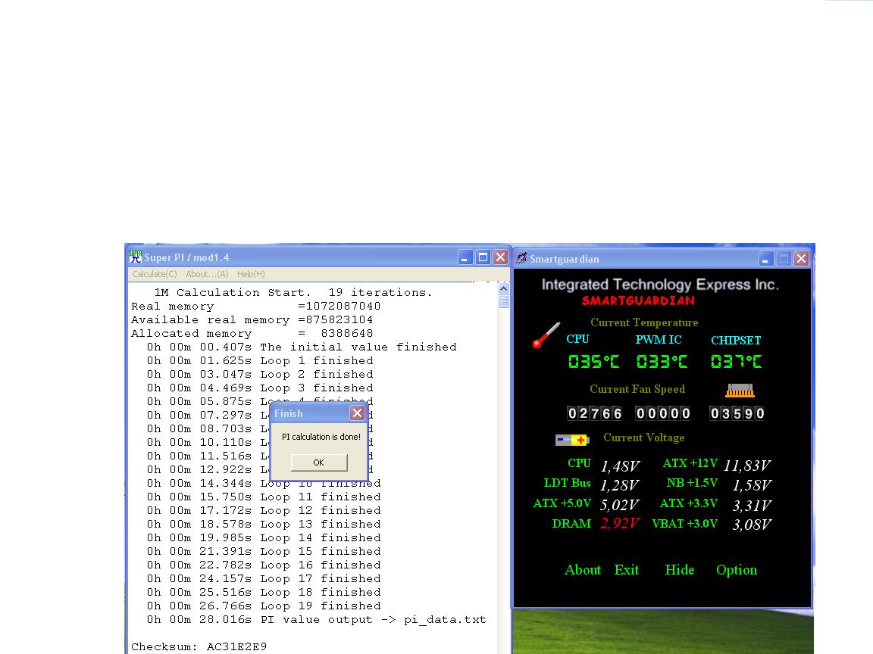873x654 pixels.
Task: Click Exit in Smartguardian
Action: click(x=627, y=569)
